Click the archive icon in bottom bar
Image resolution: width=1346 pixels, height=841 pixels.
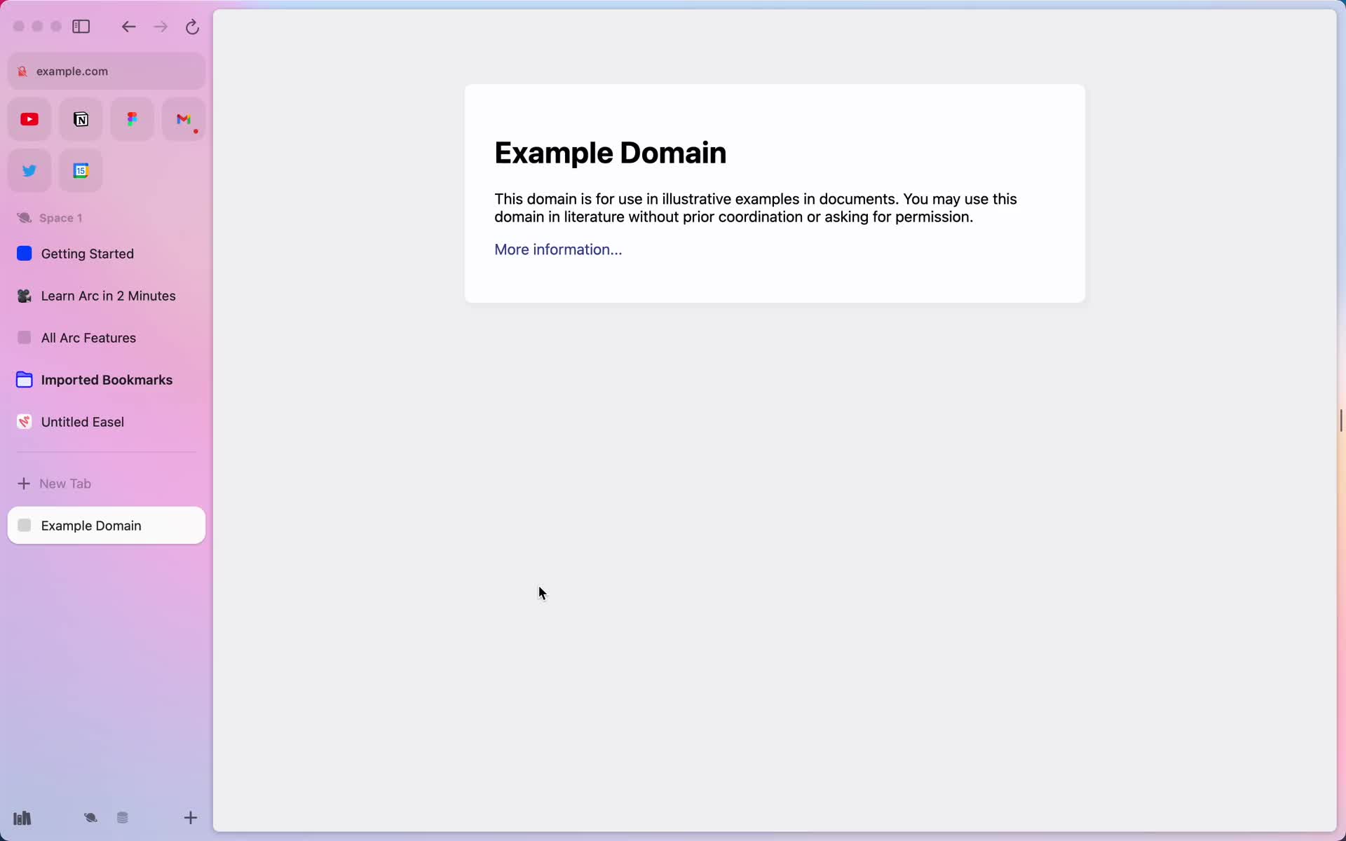123,818
